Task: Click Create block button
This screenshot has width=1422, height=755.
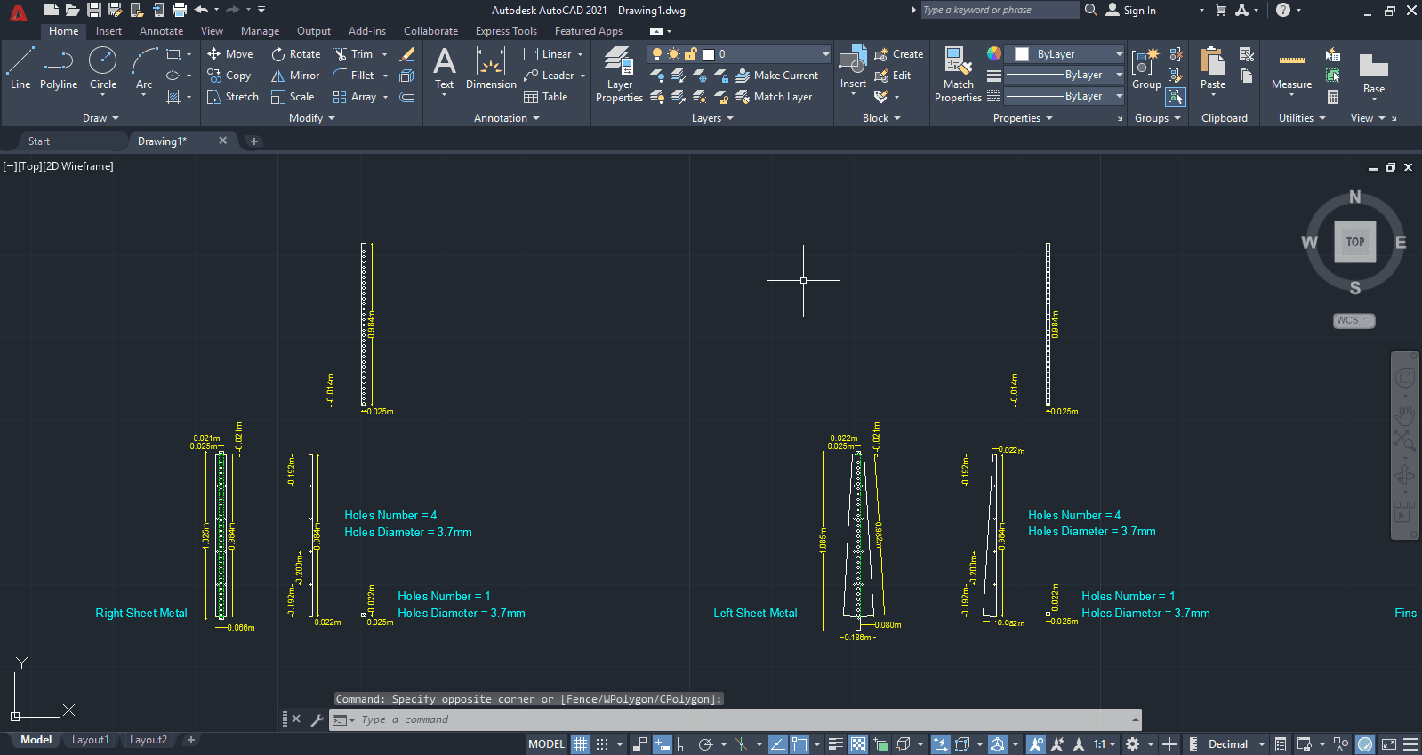Action: click(899, 54)
